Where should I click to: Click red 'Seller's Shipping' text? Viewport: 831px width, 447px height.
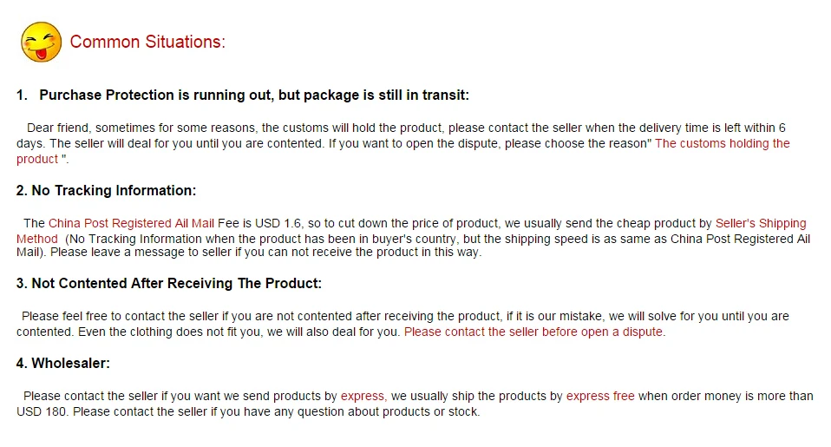761,223
